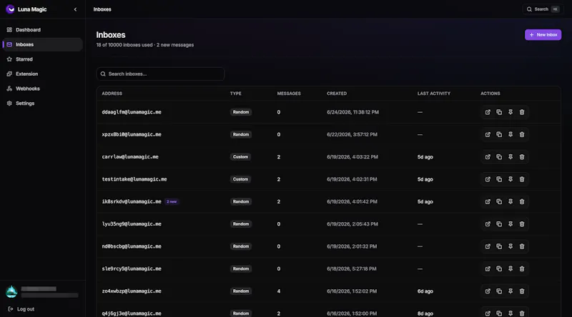572x317 pixels.
Task: Open the top-right Search button
Action: [x=543, y=9]
